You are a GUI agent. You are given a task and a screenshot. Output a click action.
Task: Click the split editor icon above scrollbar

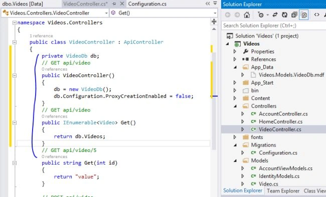(x=214, y=21)
